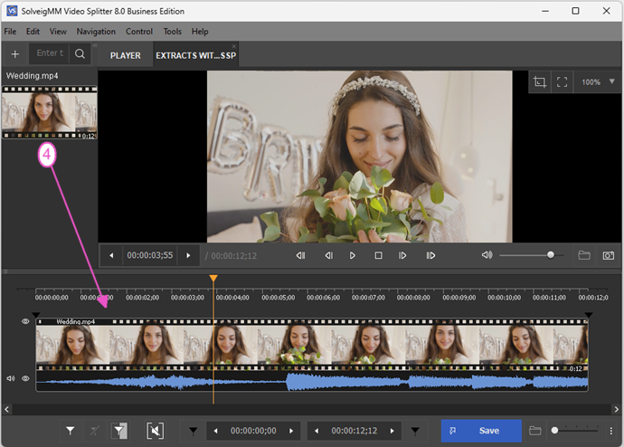The height and width of the screenshot is (447, 624).
Task: Start playback with the Play button
Action: click(x=352, y=255)
